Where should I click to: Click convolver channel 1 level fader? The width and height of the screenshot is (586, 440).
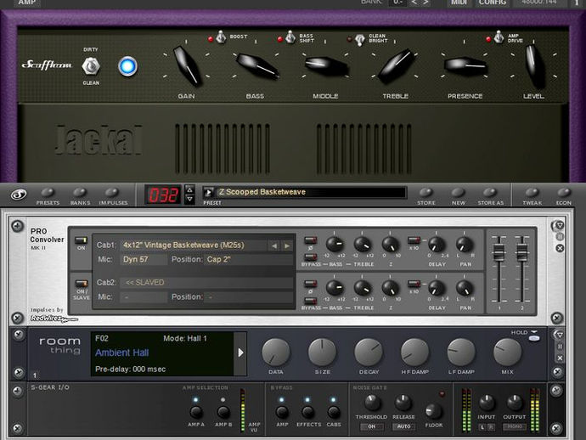pyautogui.click(x=499, y=252)
